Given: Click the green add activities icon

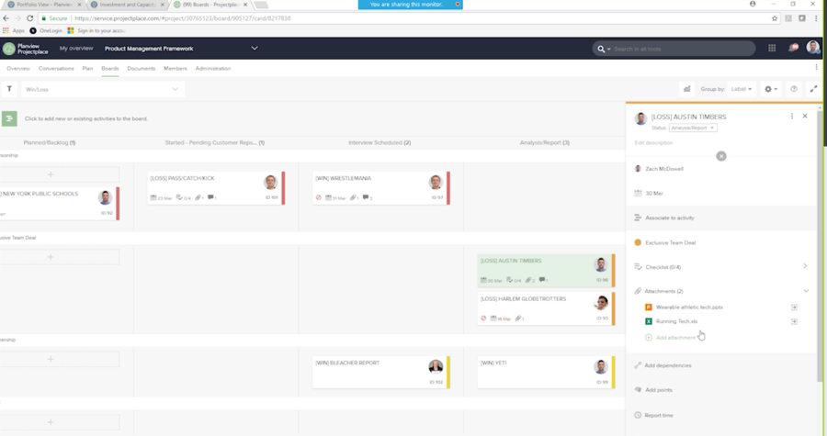Looking at the screenshot, I should point(9,118).
